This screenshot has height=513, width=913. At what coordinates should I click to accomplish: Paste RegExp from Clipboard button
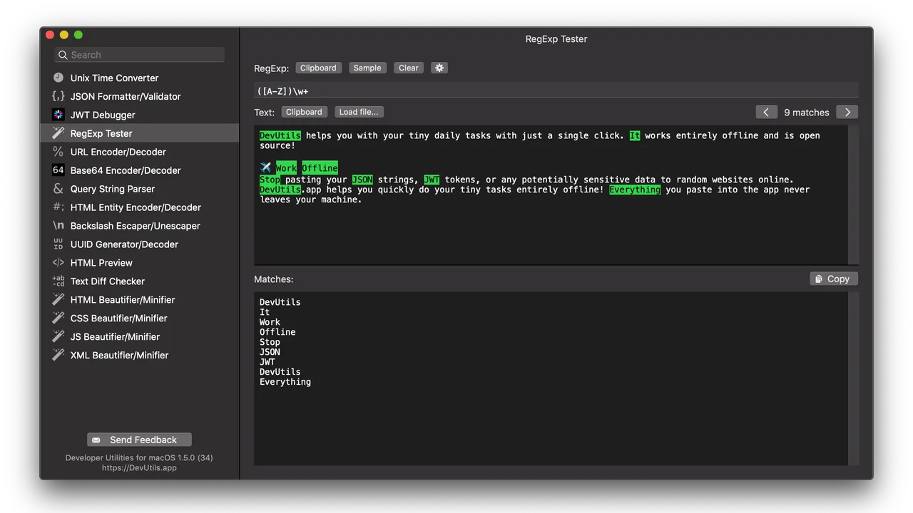pyautogui.click(x=318, y=68)
